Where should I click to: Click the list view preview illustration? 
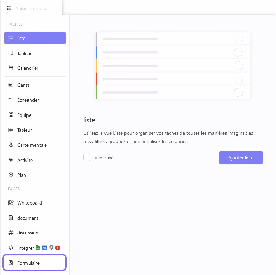(173, 66)
